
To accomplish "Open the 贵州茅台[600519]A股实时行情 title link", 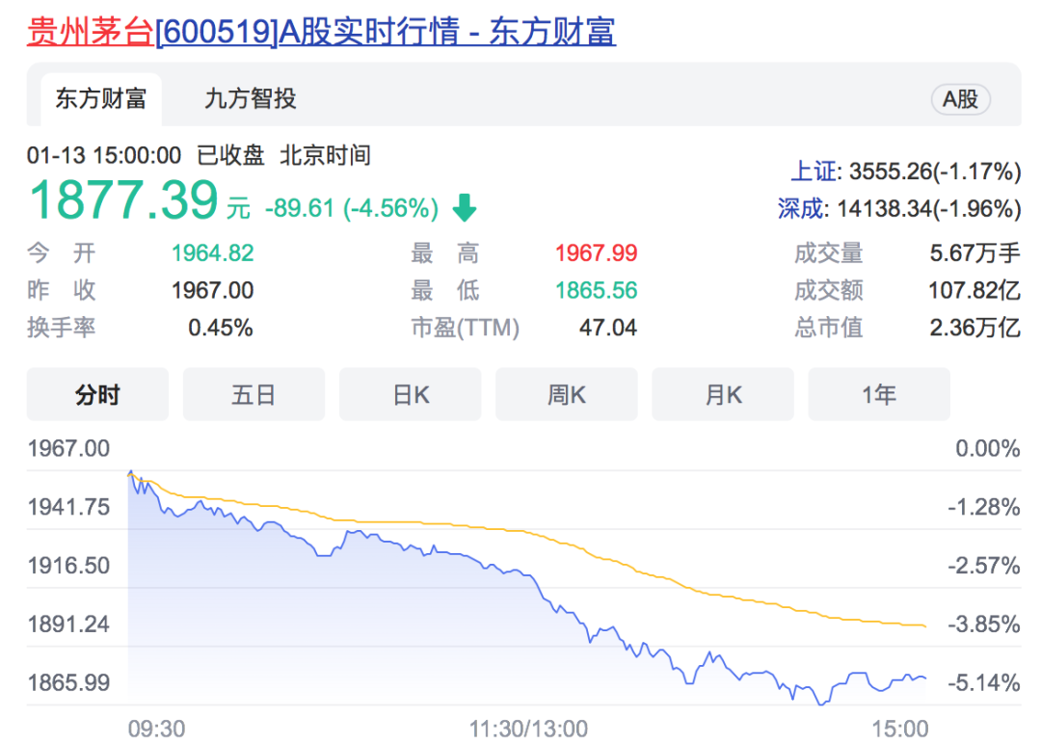I will coord(321,31).
